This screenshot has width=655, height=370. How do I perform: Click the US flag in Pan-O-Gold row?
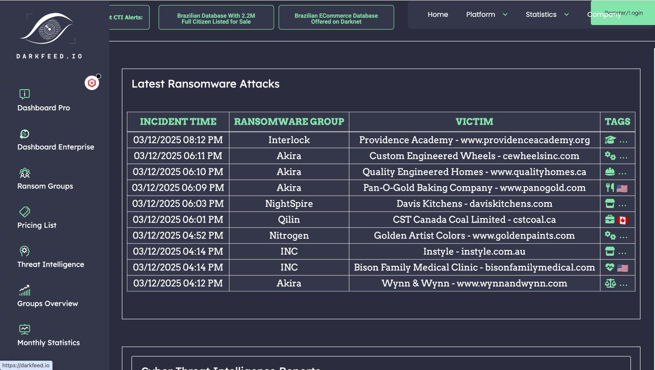pyautogui.click(x=622, y=188)
